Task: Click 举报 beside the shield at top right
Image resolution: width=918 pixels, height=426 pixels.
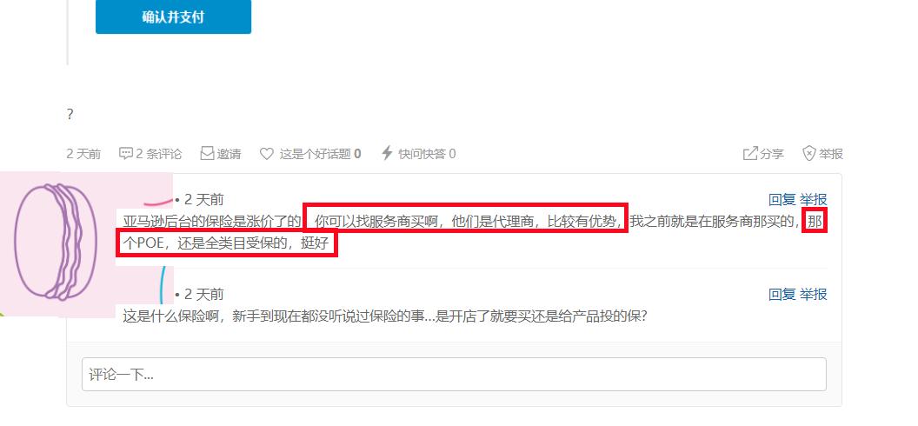Action: [x=831, y=154]
